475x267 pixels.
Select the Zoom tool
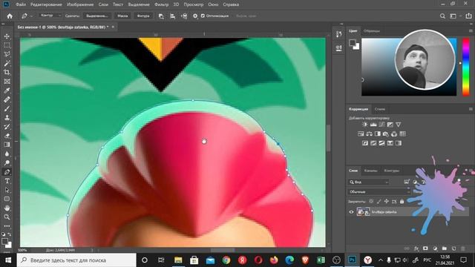pos(7,217)
